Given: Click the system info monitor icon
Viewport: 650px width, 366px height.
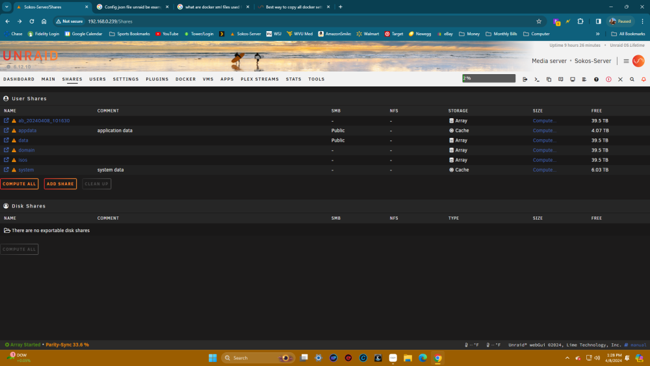Looking at the screenshot, I should [573, 79].
